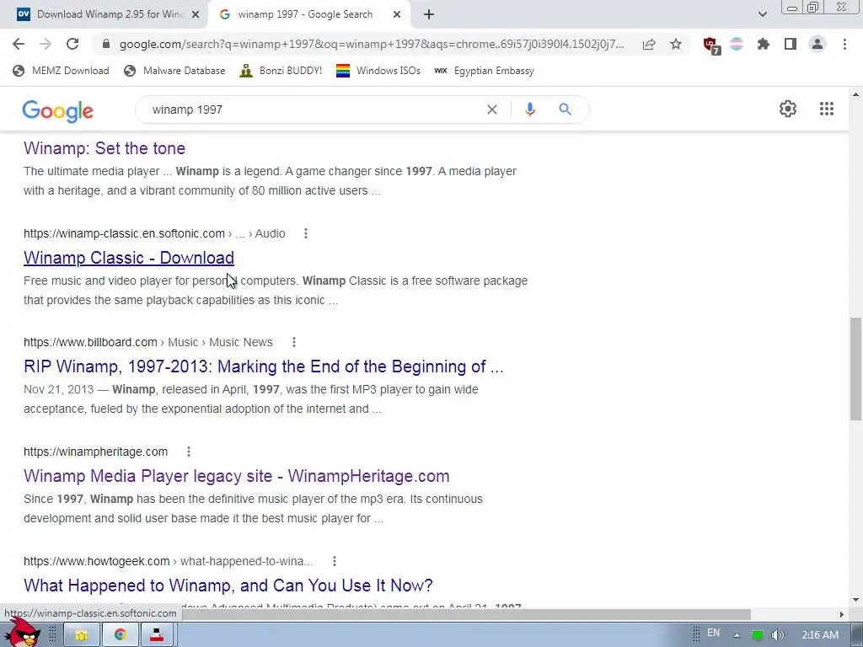
Task: Open the WinampHeritage.com legacy site result
Action: [237, 476]
